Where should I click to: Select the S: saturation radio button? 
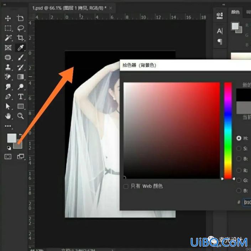[239, 148]
